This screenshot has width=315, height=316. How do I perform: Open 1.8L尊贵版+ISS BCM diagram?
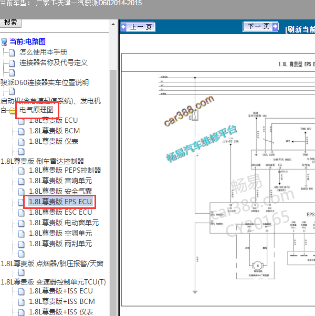[x=62, y=301]
